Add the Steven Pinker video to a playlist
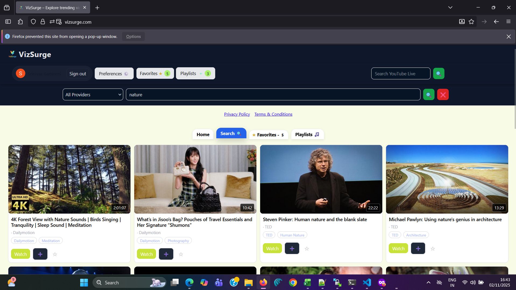Image resolution: width=516 pixels, height=290 pixels. (292, 248)
